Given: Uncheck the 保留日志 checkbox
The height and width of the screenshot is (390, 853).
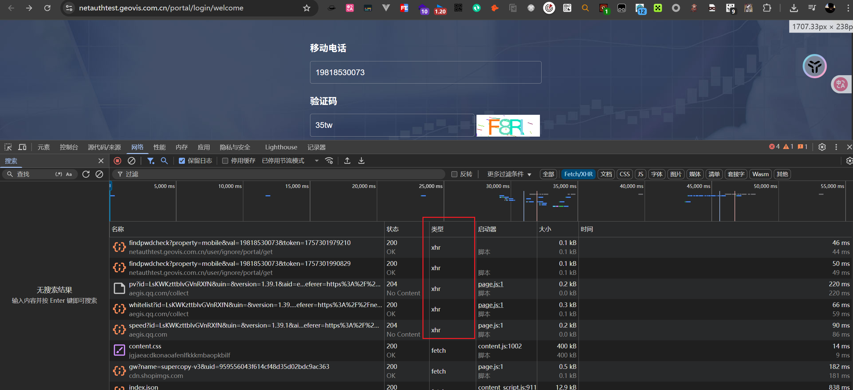Looking at the screenshot, I should click(x=182, y=161).
